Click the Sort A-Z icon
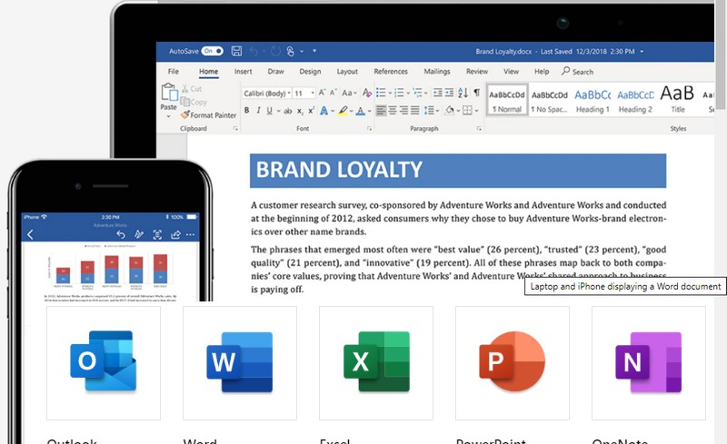This screenshot has width=727, height=444. click(x=463, y=93)
